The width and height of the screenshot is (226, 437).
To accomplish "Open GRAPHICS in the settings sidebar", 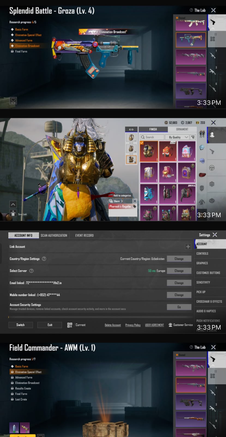I will pos(202,263).
